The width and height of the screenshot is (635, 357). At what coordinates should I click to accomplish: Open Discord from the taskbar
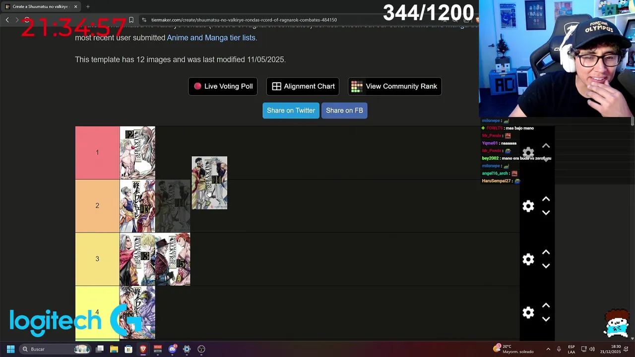point(172,349)
